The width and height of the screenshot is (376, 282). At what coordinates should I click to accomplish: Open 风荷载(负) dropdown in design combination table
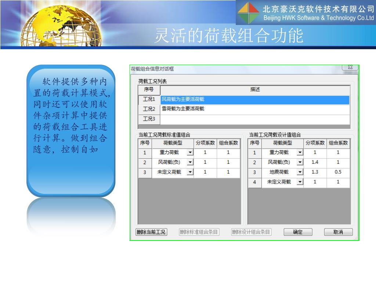[x=300, y=162]
